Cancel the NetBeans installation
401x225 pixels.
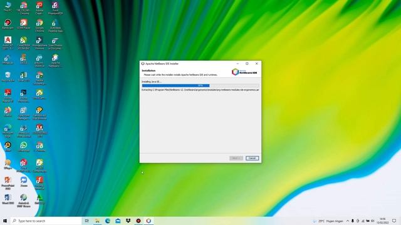click(x=252, y=158)
